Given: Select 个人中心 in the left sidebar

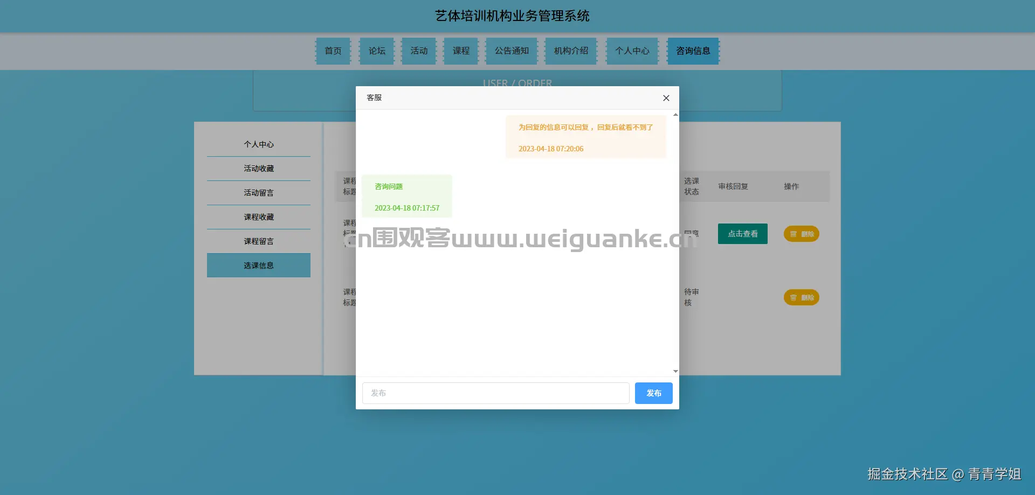Looking at the screenshot, I should coord(259,144).
